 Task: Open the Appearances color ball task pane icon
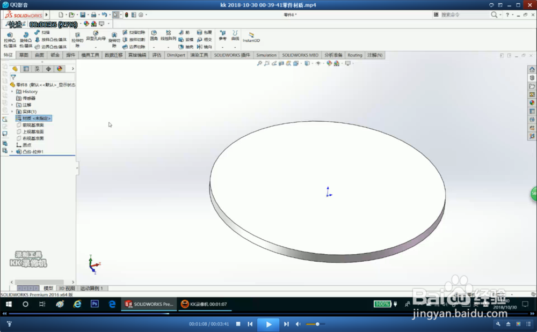[x=532, y=102]
